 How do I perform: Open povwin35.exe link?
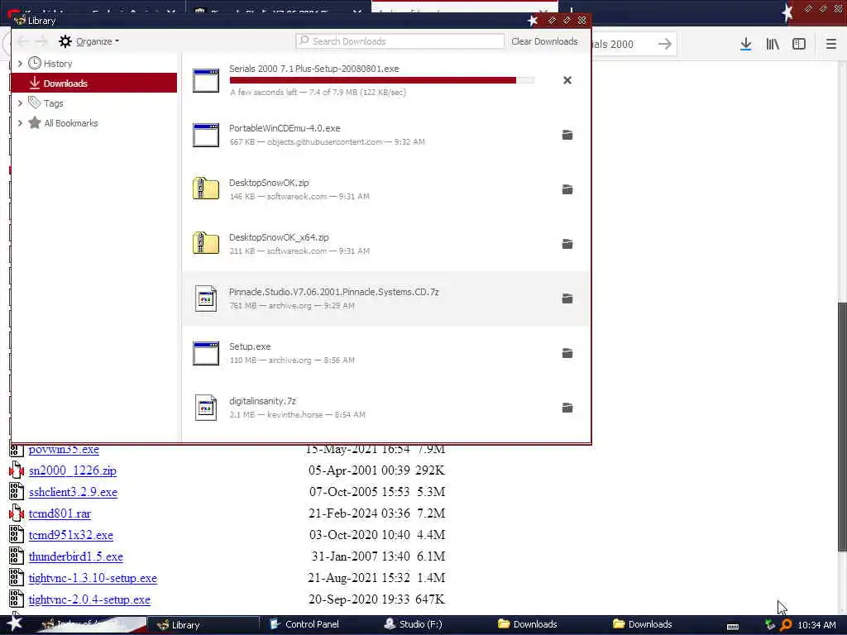(64, 449)
